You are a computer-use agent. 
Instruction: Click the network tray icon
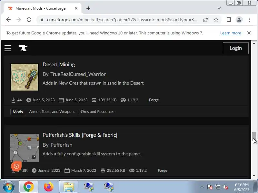click(217, 187)
